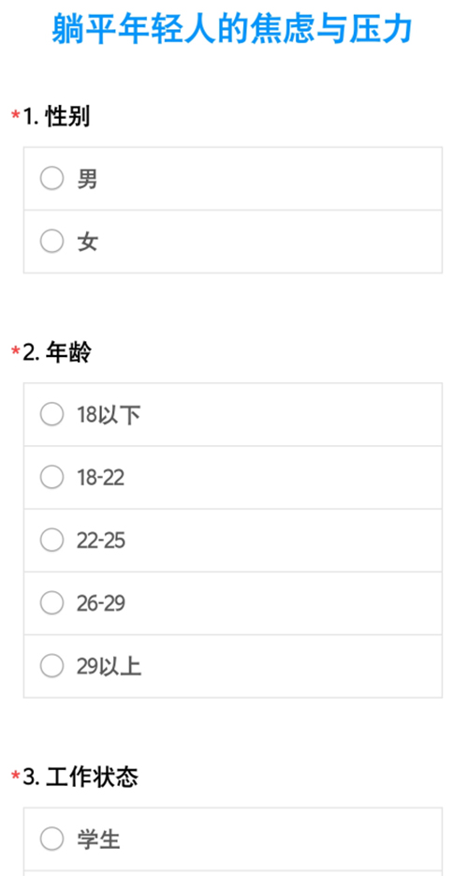
Task: Click the question heading 1. 性别
Action: pyautogui.click(x=56, y=117)
